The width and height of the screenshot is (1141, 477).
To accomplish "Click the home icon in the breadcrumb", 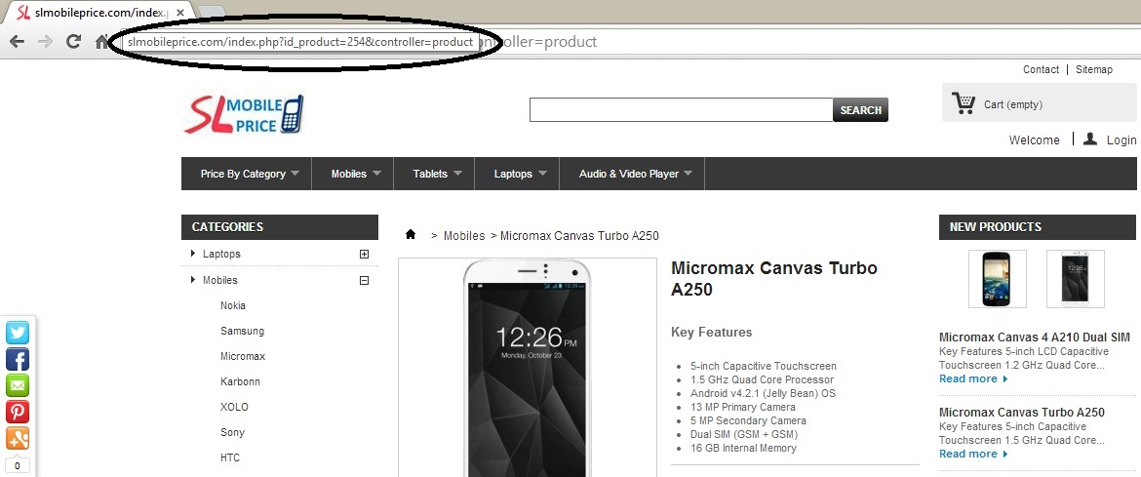I will point(411,234).
